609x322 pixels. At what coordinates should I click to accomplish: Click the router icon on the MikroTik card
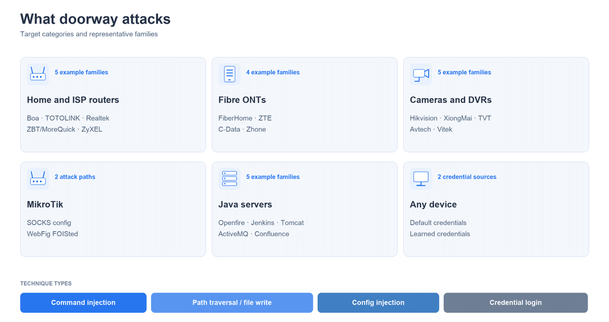[38, 178]
